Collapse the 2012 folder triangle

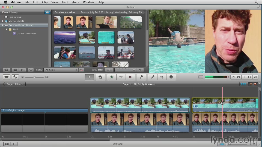pos(7,29)
